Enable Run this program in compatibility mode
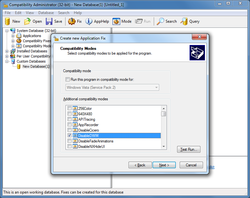 [x=68, y=79]
